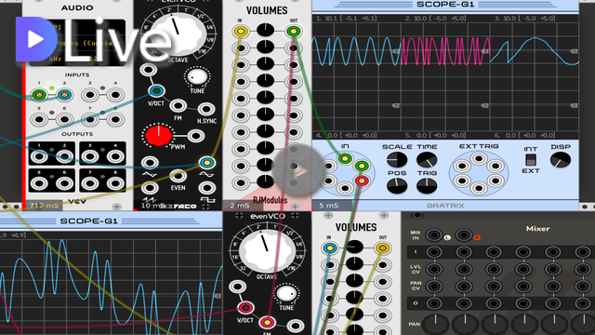Adjust the red PWM knob

point(159,136)
